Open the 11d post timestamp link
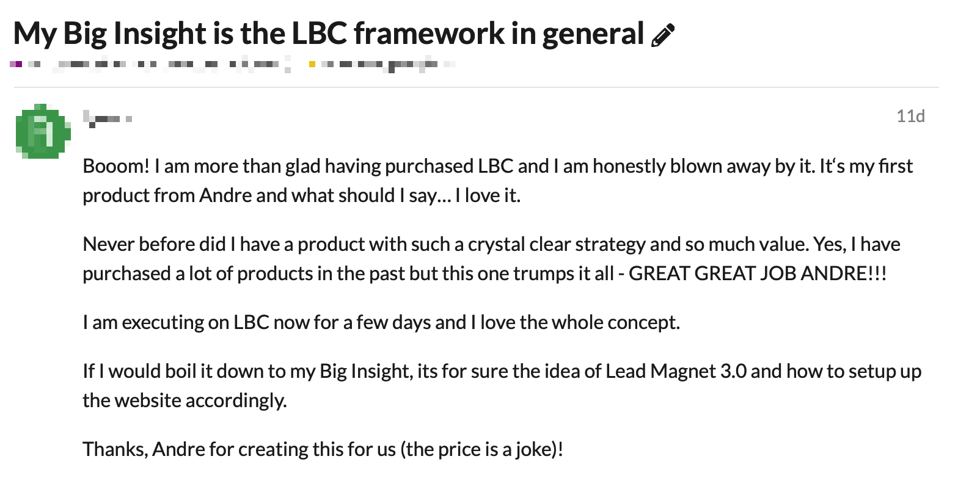 910,116
